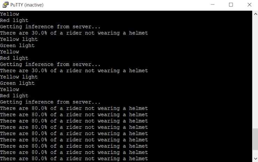The height and width of the screenshot is (162, 258).
Task: Click the bottom-most "80.0%" output line
Action: pyautogui.click(x=74, y=159)
